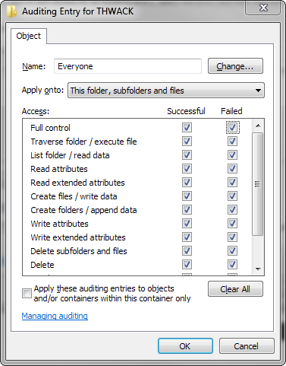This screenshot has width=286, height=366.
Task: Select the Delete subfolders and files label
Action: (79, 251)
